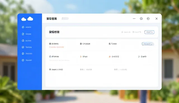This screenshot has width=179, height=103.
Task: Click the blue pill button in the first details row
Action: click(148, 44)
